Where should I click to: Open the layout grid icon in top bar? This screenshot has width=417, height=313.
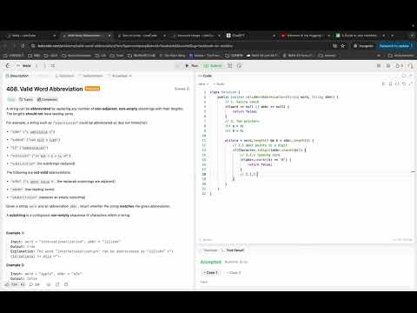379,66
